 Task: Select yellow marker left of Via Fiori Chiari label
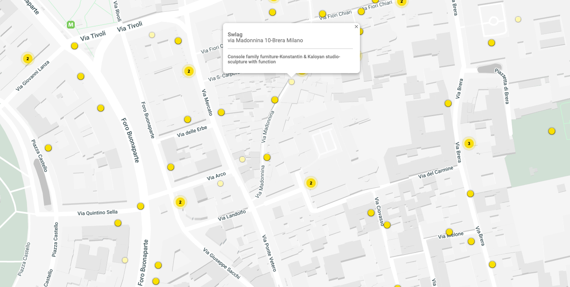click(322, 14)
